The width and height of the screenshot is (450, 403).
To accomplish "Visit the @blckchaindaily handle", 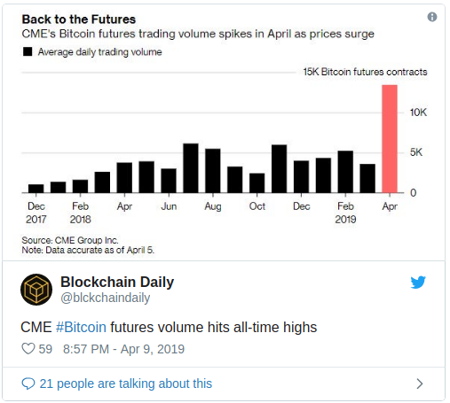I will pos(106,298).
